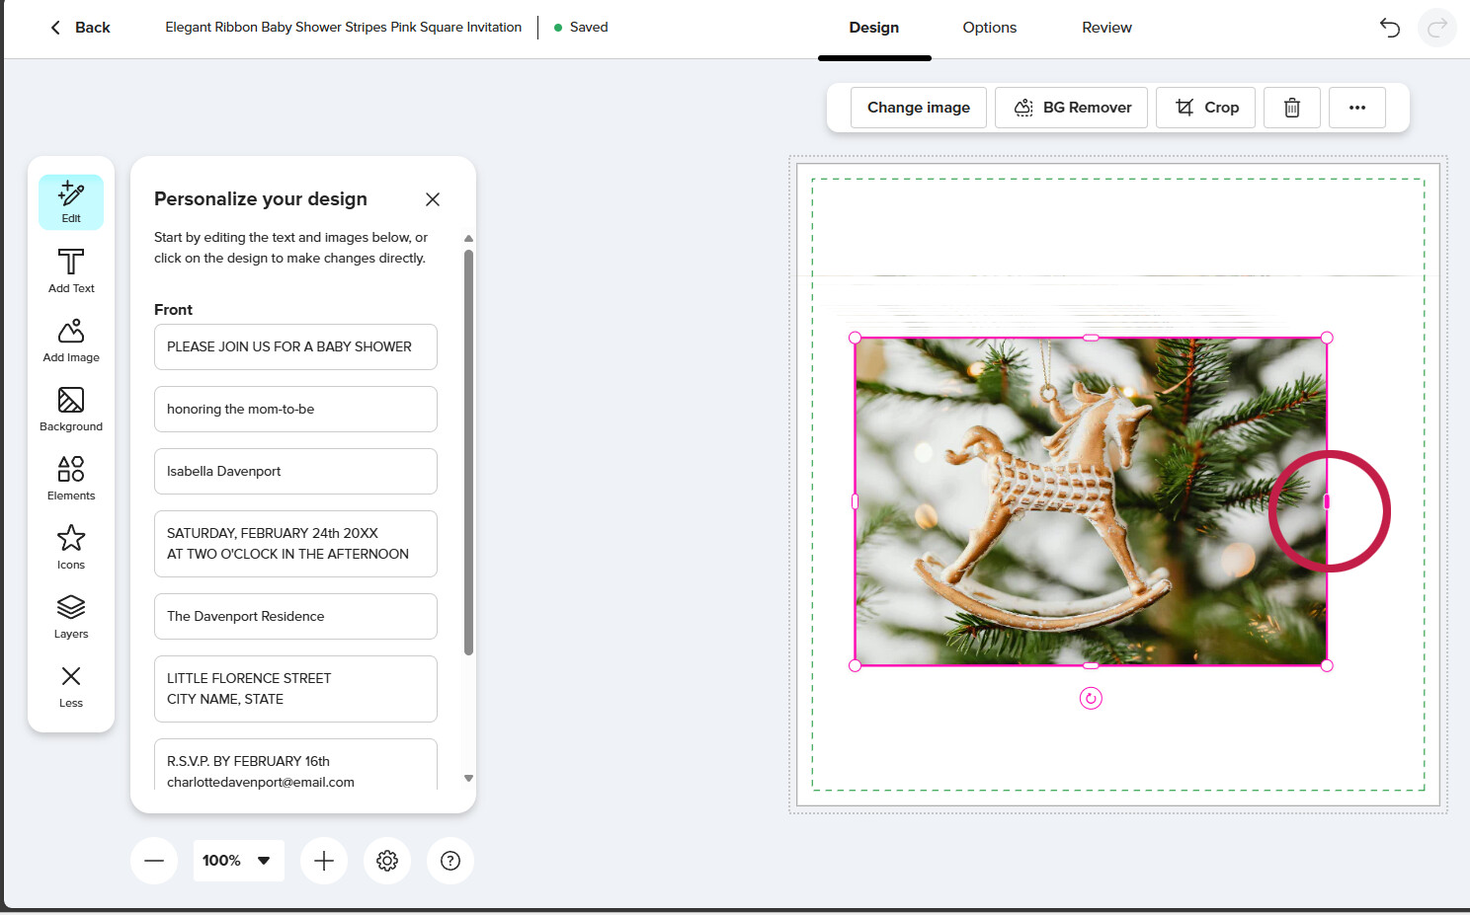The image size is (1470, 915).
Task: Zoom in with the plus button
Action: tap(324, 861)
